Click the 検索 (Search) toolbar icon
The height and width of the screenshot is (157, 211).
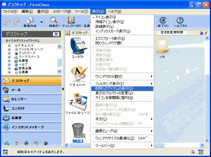pos(54,21)
